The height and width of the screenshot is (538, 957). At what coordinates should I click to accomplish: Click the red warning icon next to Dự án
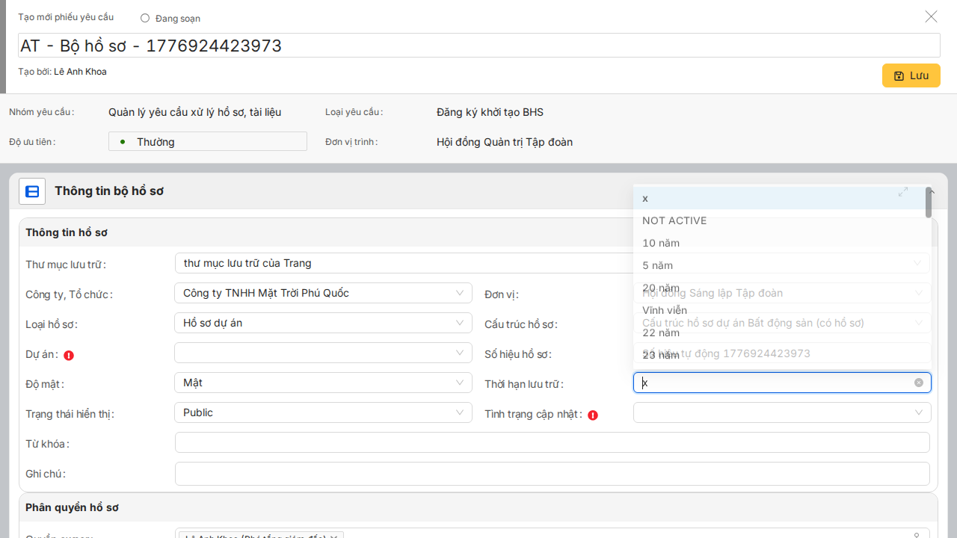click(69, 356)
